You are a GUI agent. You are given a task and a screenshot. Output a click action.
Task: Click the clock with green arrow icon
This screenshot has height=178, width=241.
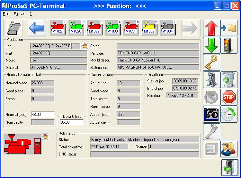tap(229, 114)
